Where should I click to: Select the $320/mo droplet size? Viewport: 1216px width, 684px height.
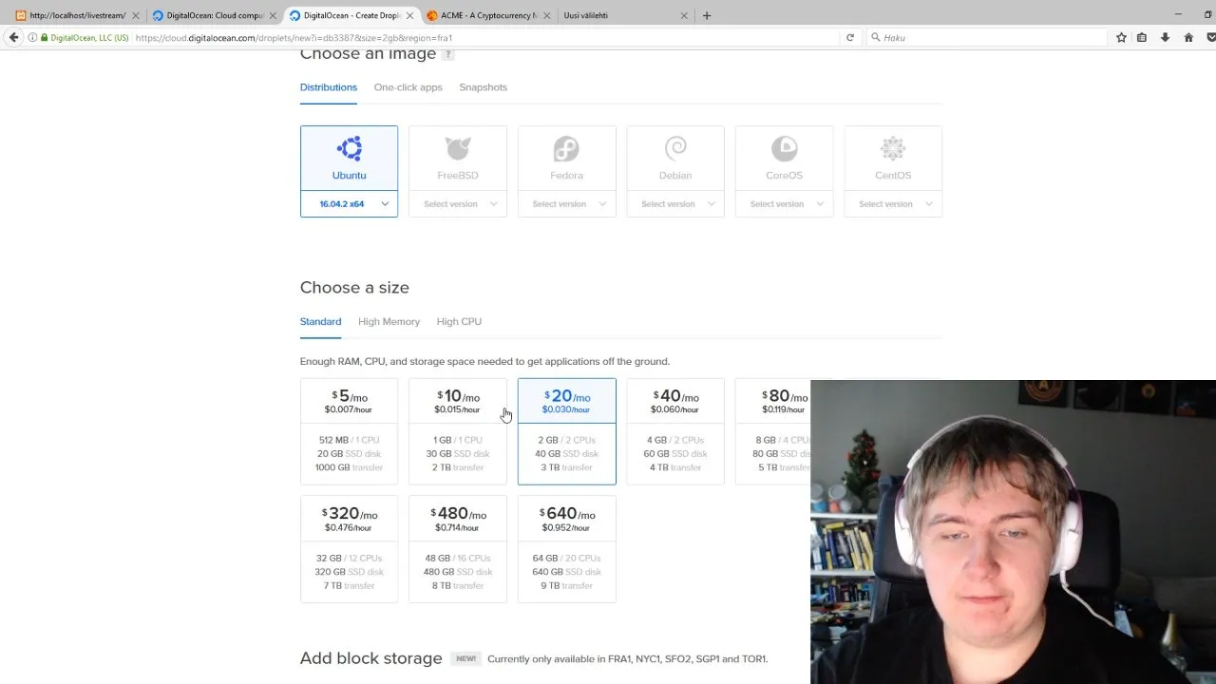pyautogui.click(x=349, y=549)
